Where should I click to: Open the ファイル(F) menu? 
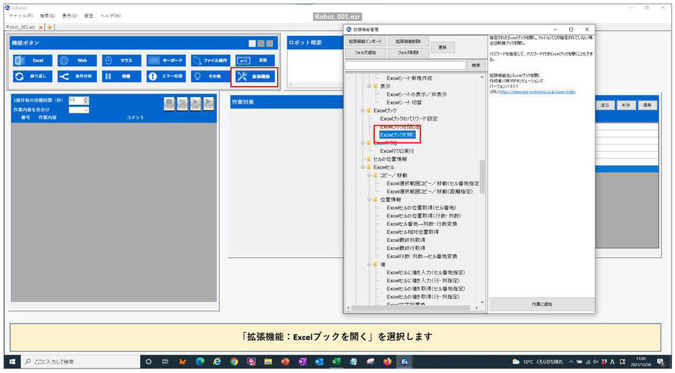click(x=20, y=16)
